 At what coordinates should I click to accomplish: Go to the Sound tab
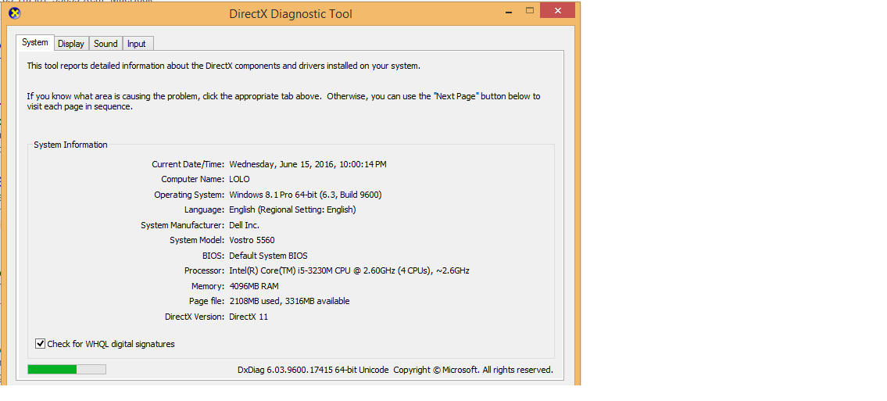tap(106, 44)
